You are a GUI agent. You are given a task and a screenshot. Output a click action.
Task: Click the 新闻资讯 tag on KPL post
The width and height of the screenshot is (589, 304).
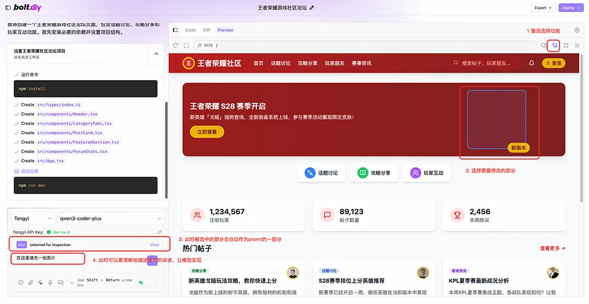coord(459,271)
